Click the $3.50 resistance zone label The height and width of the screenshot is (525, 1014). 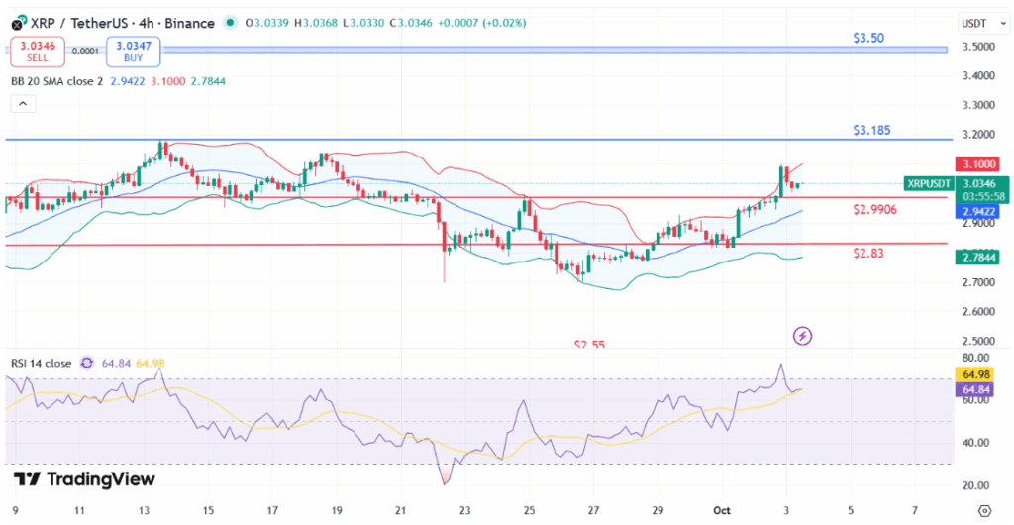click(868, 38)
